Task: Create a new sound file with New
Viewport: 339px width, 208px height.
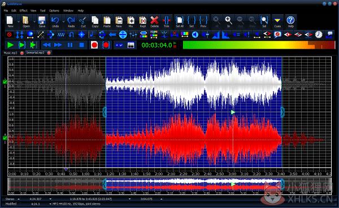Action: [x=10, y=21]
